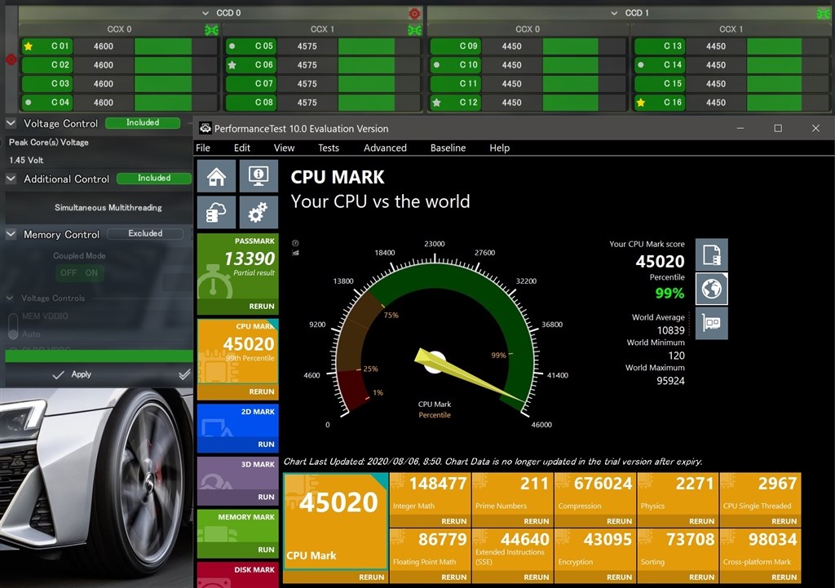Open the Disk Mark tile
835x588 pixels.
pyautogui.click(x=237, y=575)
